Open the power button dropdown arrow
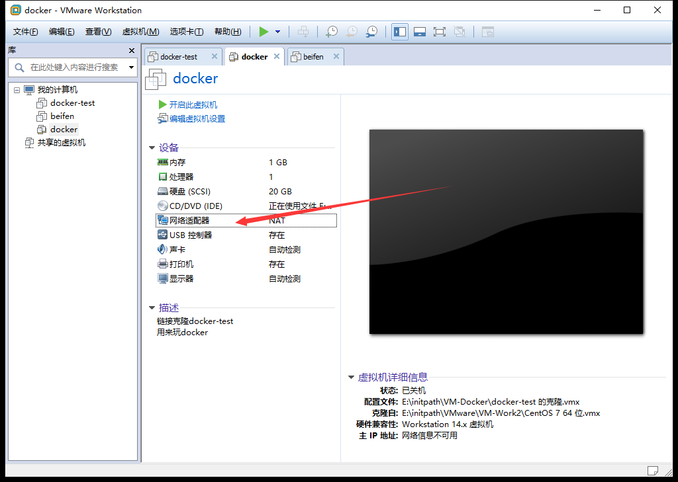 (x=276, y=31)
